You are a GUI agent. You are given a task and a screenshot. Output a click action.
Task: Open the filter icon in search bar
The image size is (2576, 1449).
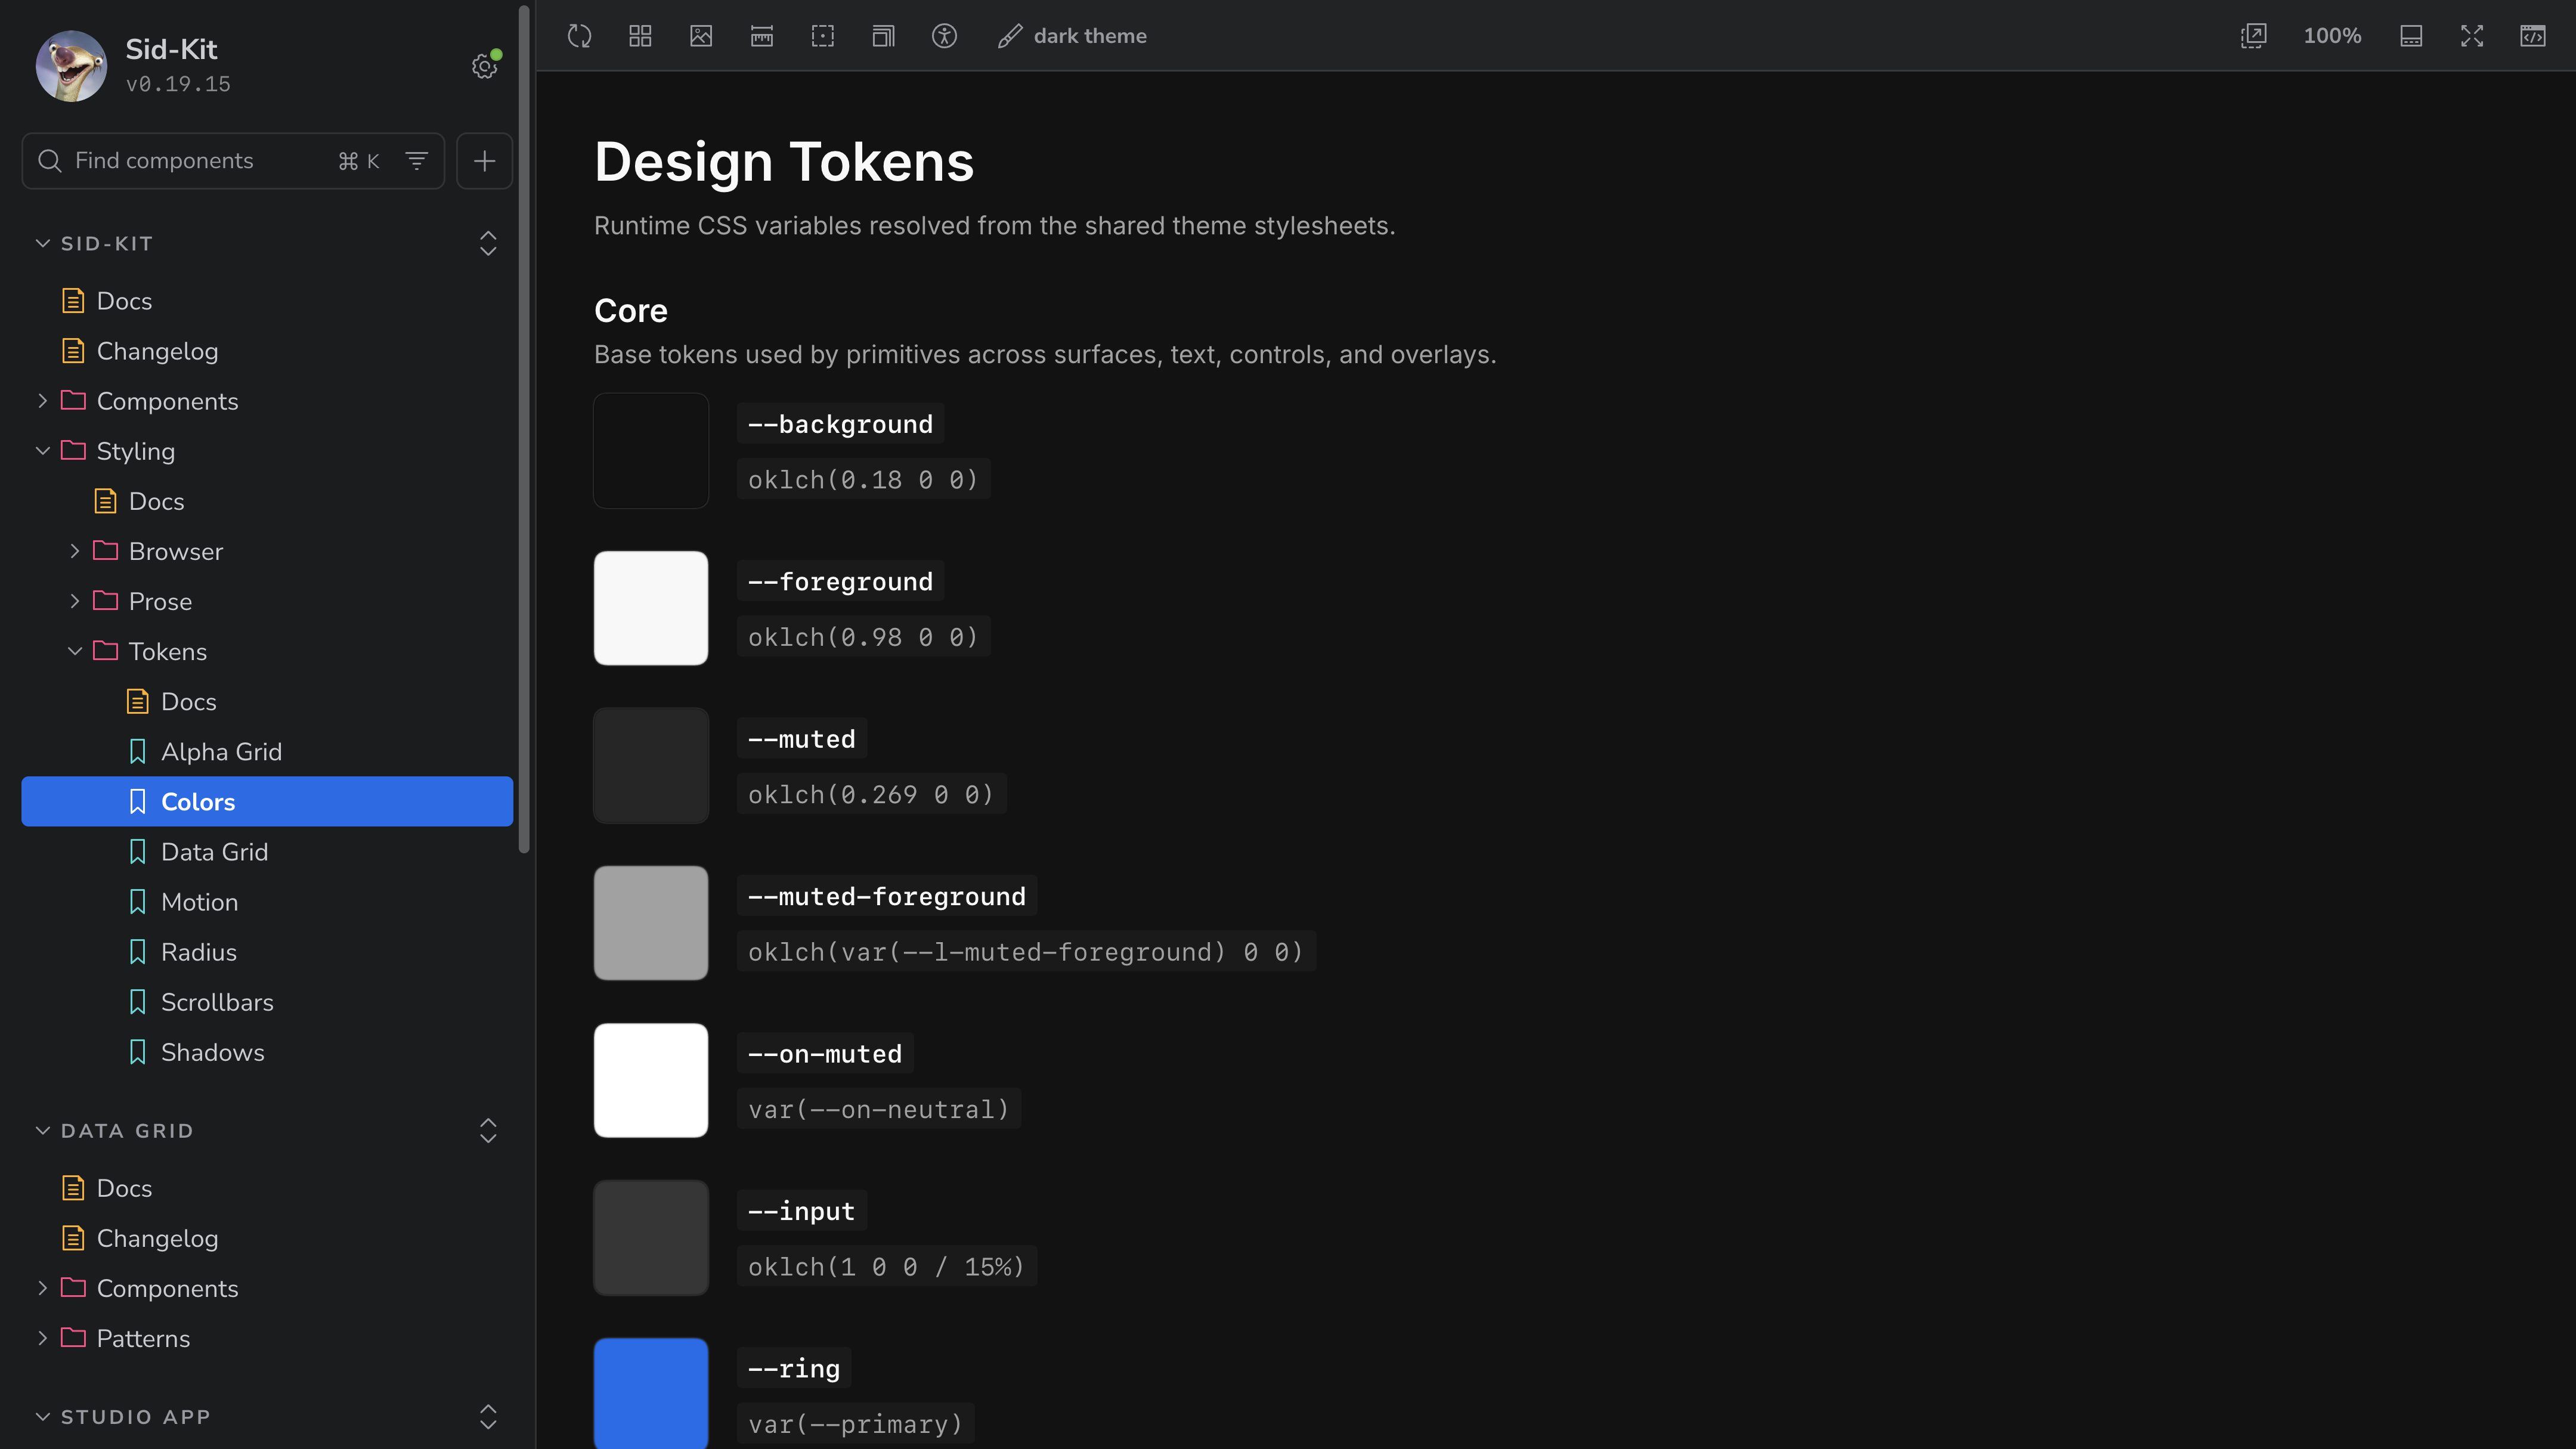pos(417,161)
